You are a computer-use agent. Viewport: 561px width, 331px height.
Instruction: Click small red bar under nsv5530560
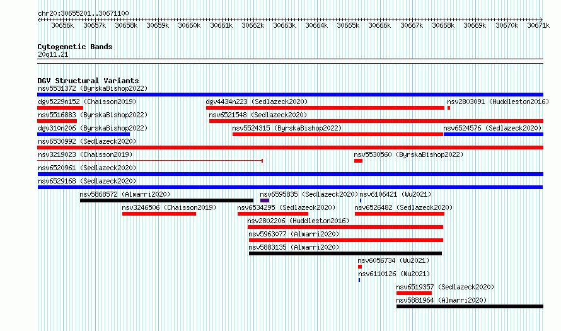(358, 161)
